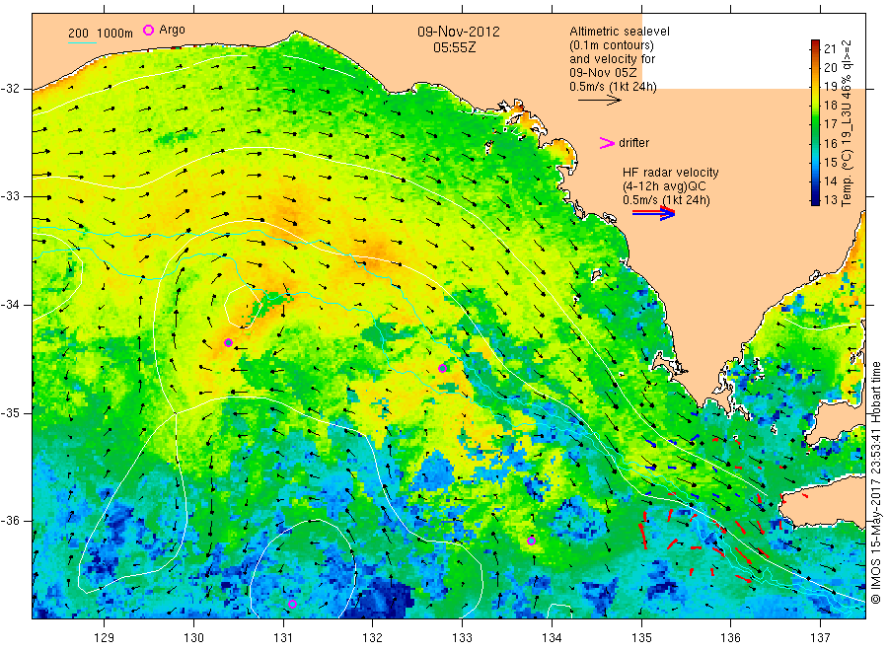This screenshot has height=651, width=888.
Task: Click the temperature color bar
Action: tap(816, 122)
